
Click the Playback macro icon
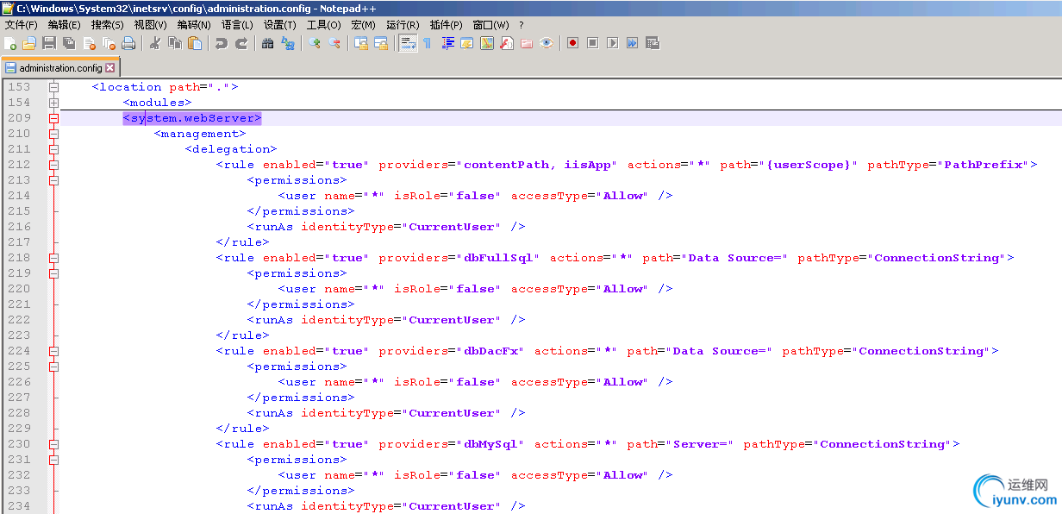coord(613,43)
